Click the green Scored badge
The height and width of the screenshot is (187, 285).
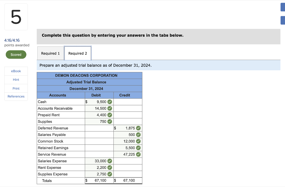click(x=16, y=54)
